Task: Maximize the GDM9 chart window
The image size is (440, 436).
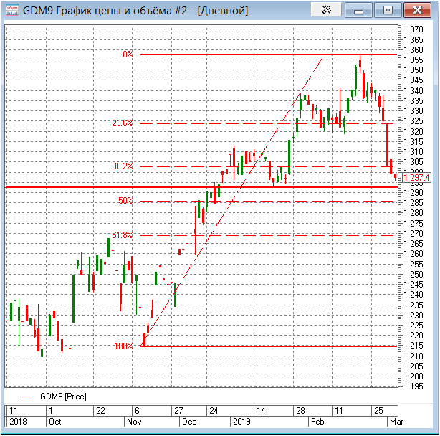Action: click(x=388, y=11)
